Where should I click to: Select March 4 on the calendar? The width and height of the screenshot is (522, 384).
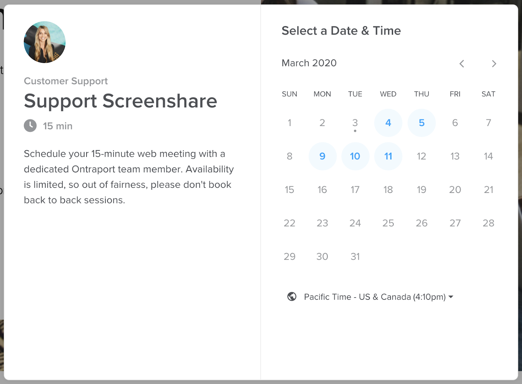click(x=388, y=123)
